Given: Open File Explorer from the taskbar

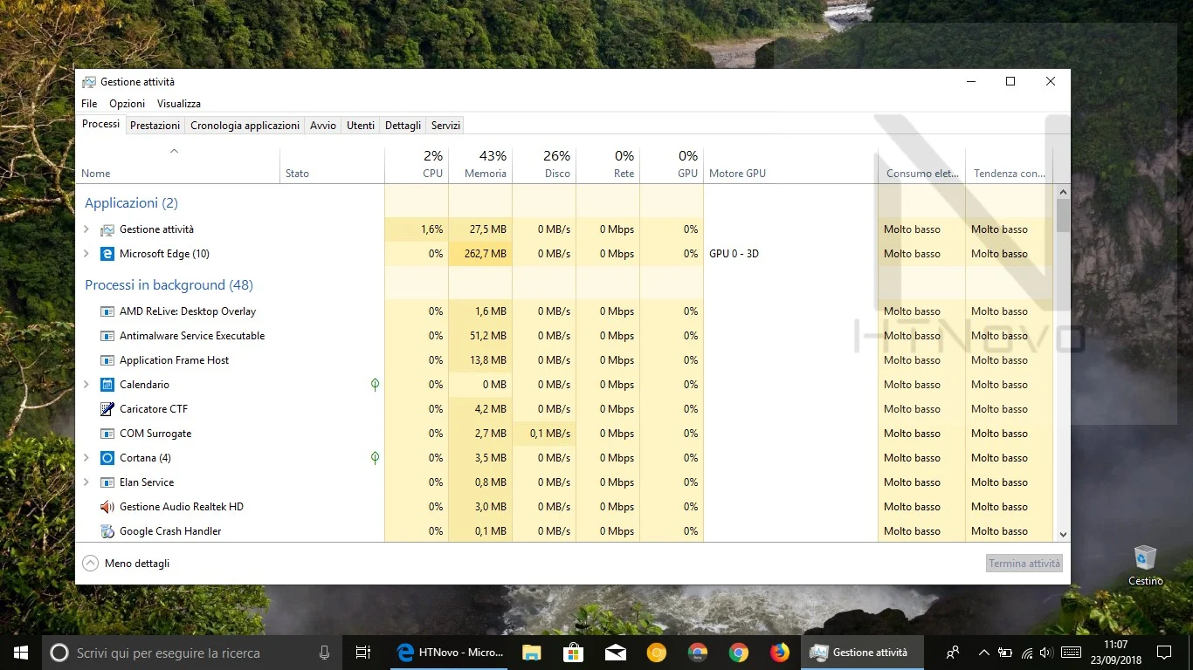Looking at the screenshot, I should tap(531, 653).
